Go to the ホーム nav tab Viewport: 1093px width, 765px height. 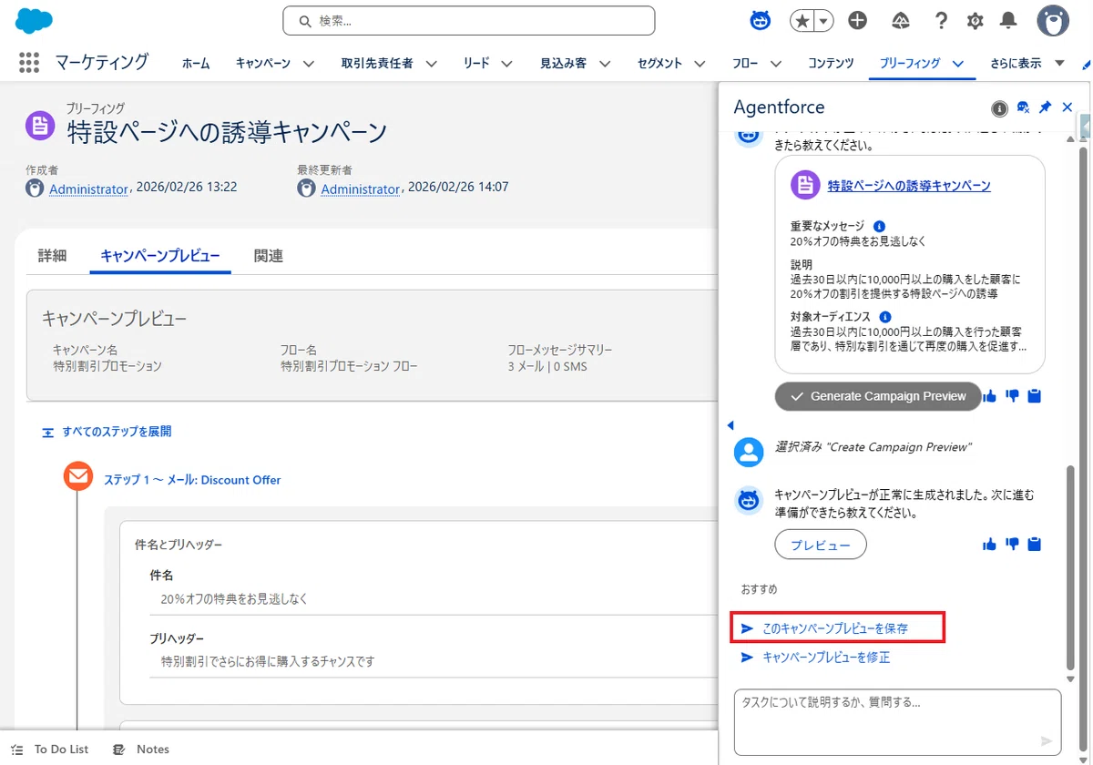pos(196,64)
